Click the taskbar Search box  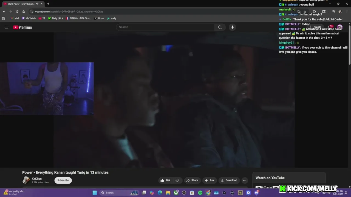coord(120,193)
